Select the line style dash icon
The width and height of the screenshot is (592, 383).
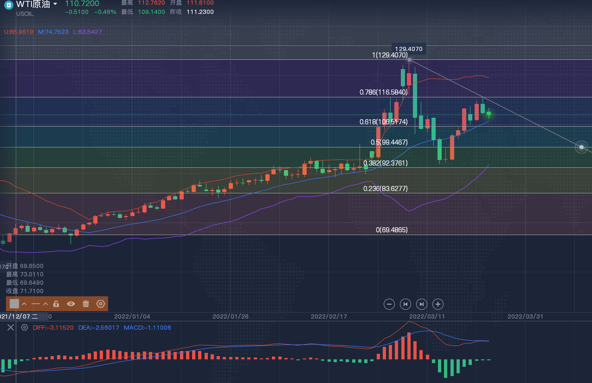pos(36,304)
